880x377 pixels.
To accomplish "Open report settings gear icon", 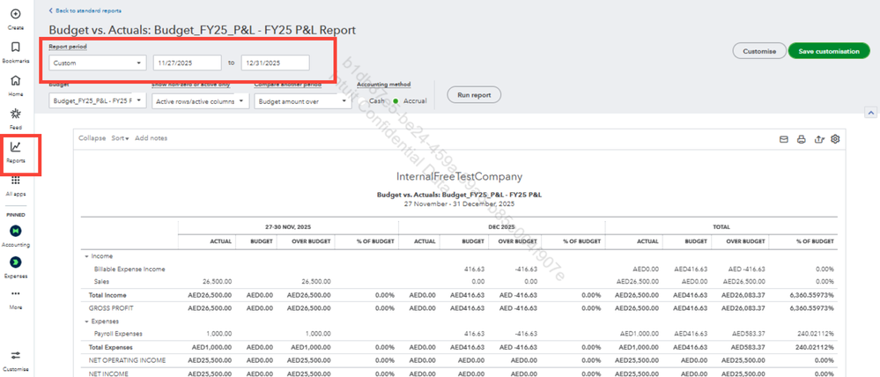I will pyautogui.click(x=835, y=138).
